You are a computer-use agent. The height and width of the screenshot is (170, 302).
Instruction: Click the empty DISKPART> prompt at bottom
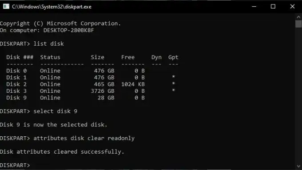(15, 165)
